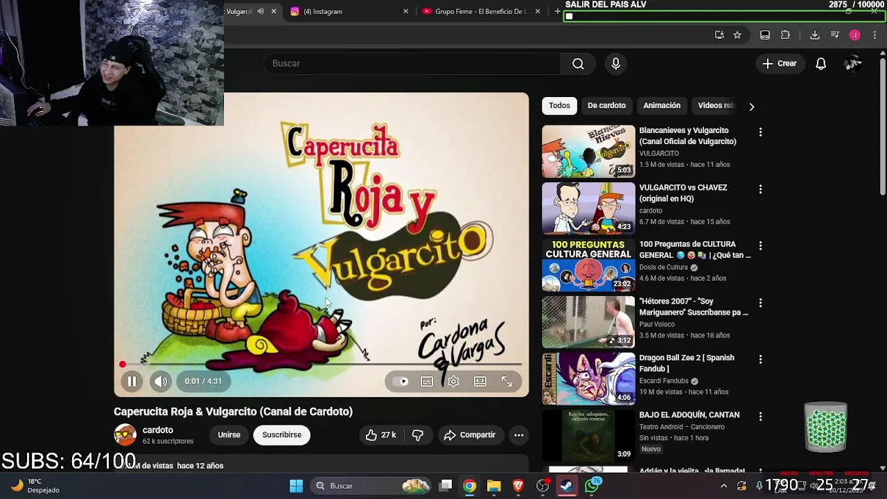
Task: Select the Todos filter chip
Action: [x=559, y=105]
